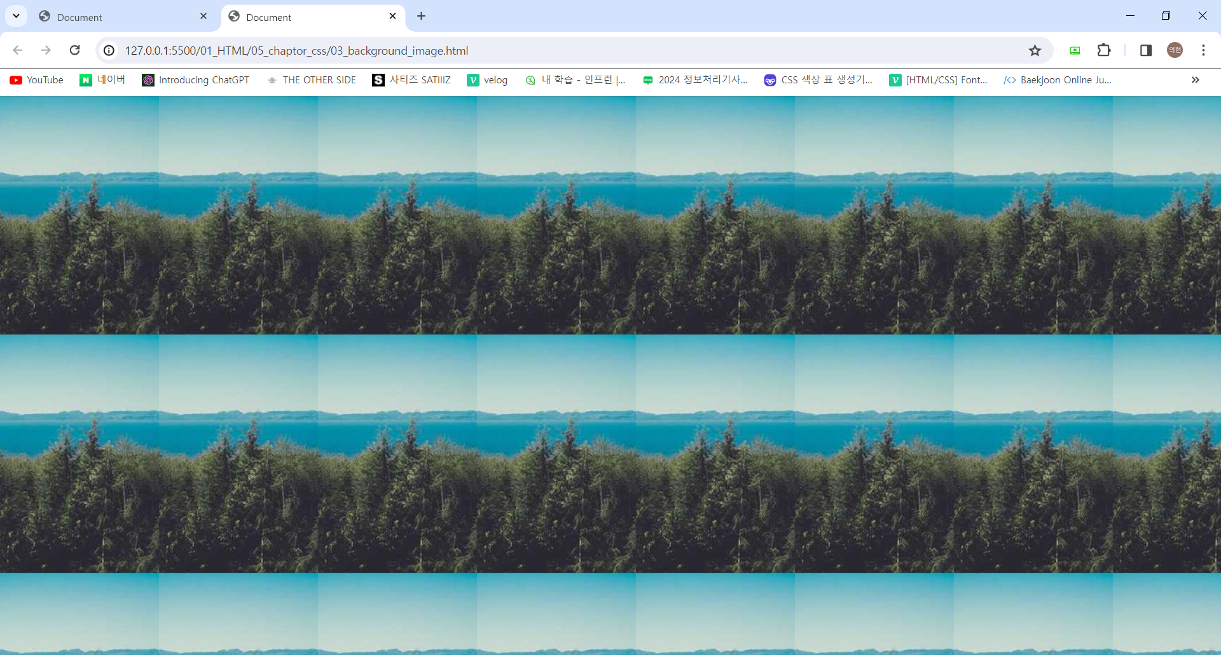Go forward to next page

46,50
